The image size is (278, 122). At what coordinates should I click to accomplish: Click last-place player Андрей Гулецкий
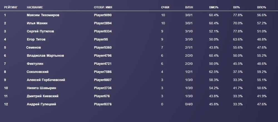[x=41, y=104]
